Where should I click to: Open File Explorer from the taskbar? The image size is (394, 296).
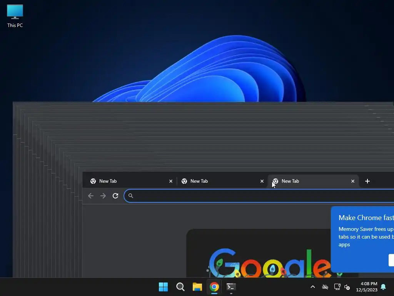tap(197, 287)
